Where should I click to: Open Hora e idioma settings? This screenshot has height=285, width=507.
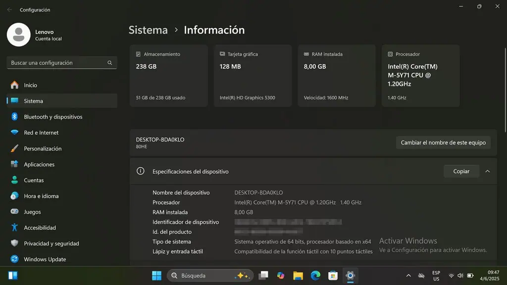click(62, 196)
